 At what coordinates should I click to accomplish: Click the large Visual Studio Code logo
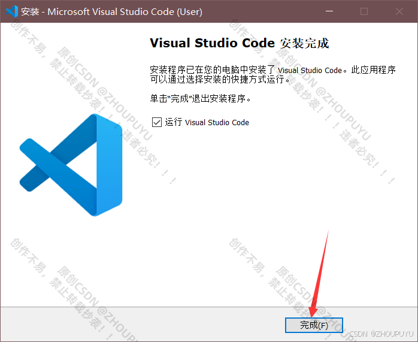tap(71, 165)
